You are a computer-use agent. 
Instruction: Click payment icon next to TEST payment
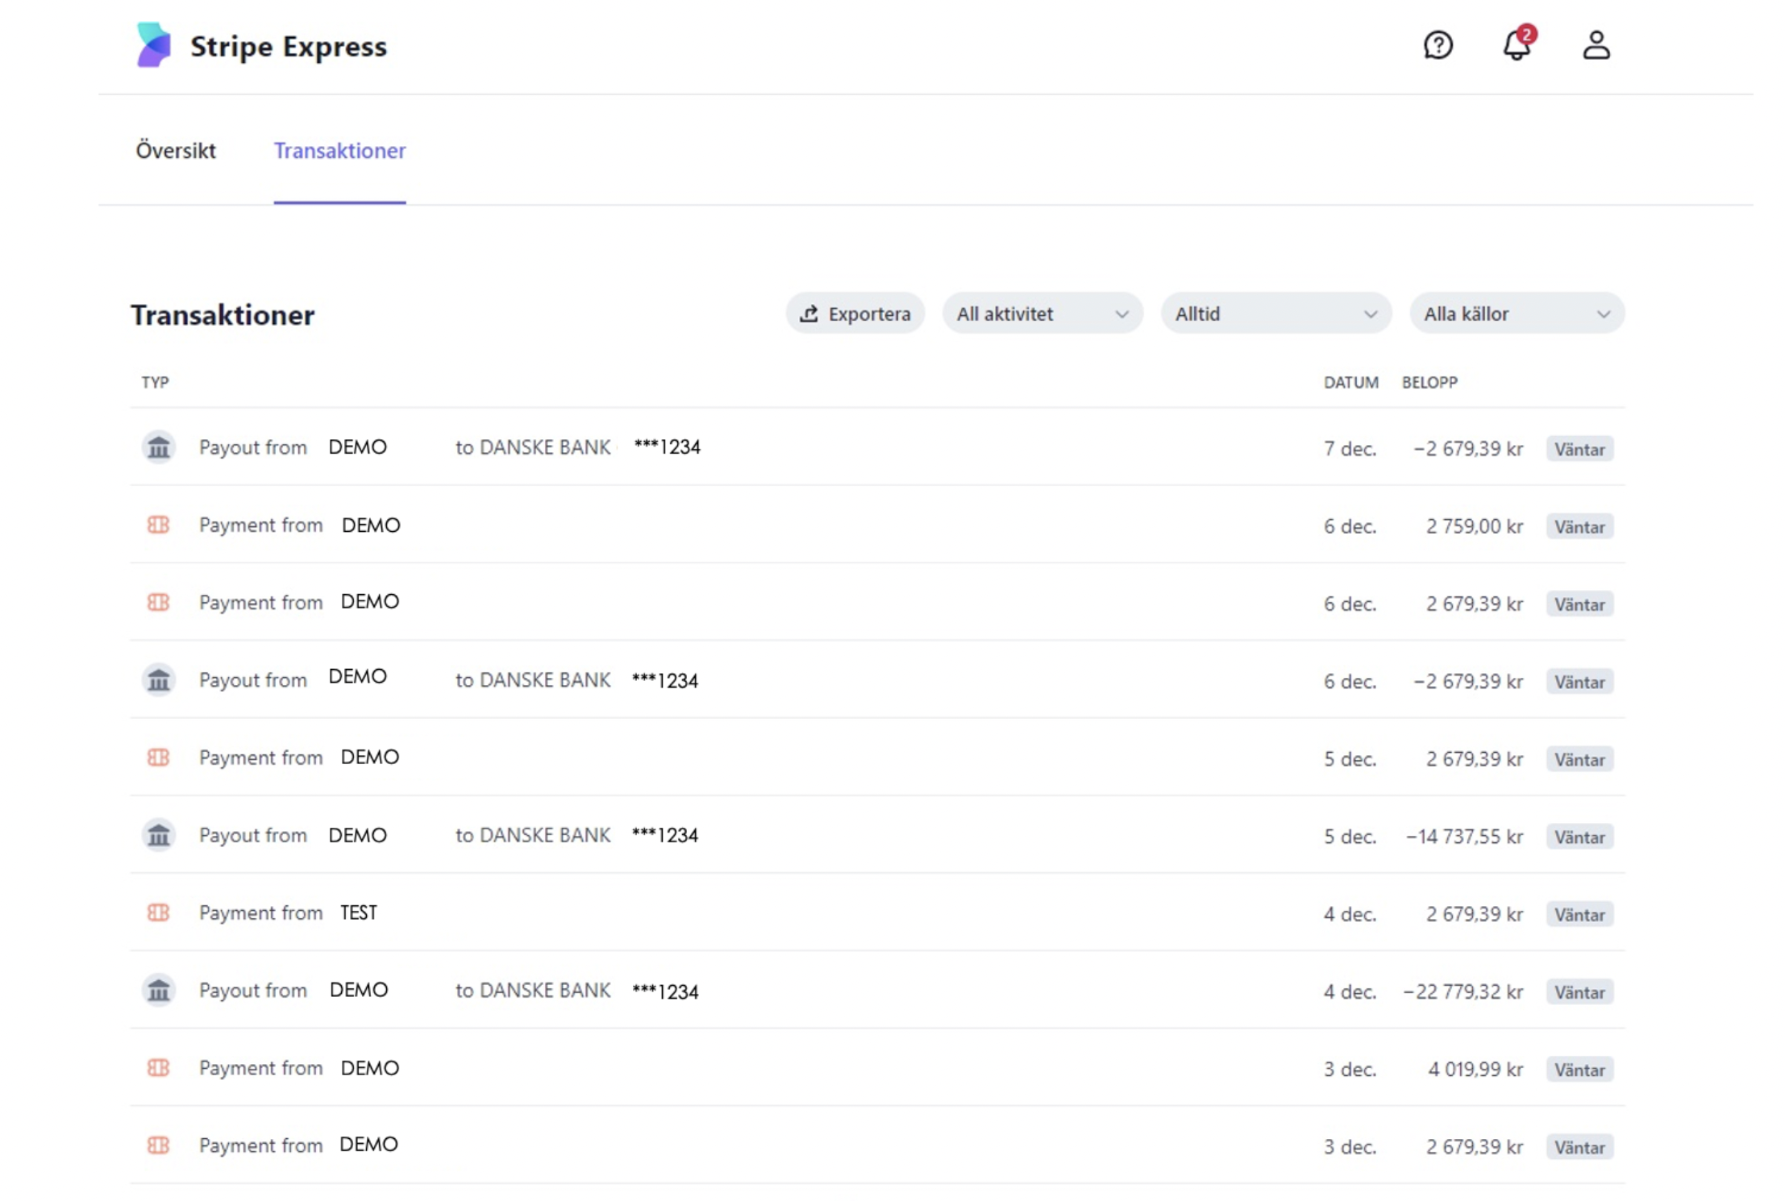159,912
